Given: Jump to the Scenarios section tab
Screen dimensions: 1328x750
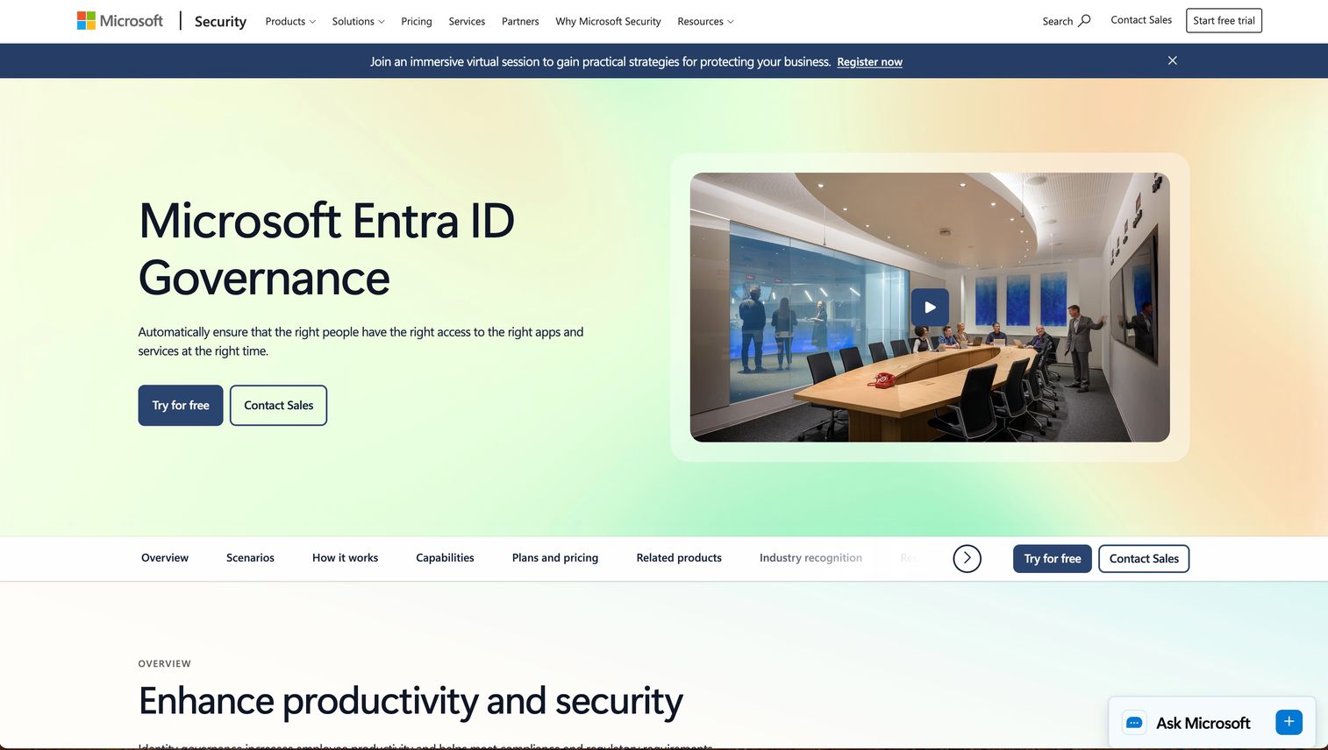Looking at the screenshot, I should click(x=250, y=558).
